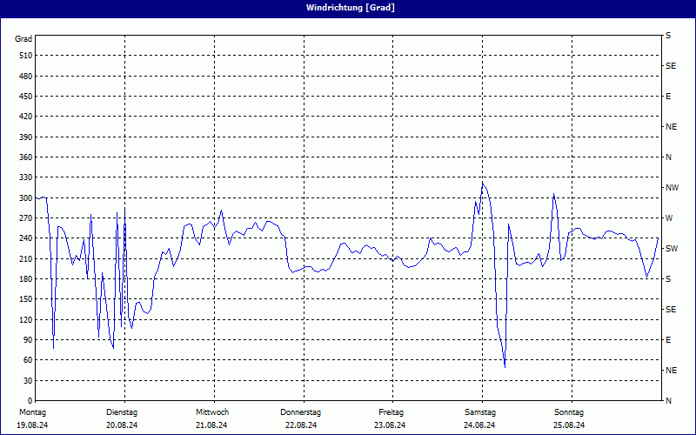This screenshot has height=435, width=696.
Task: Click the 360 degree axis label
Action: pyautogui.click(x=26, y=157)
